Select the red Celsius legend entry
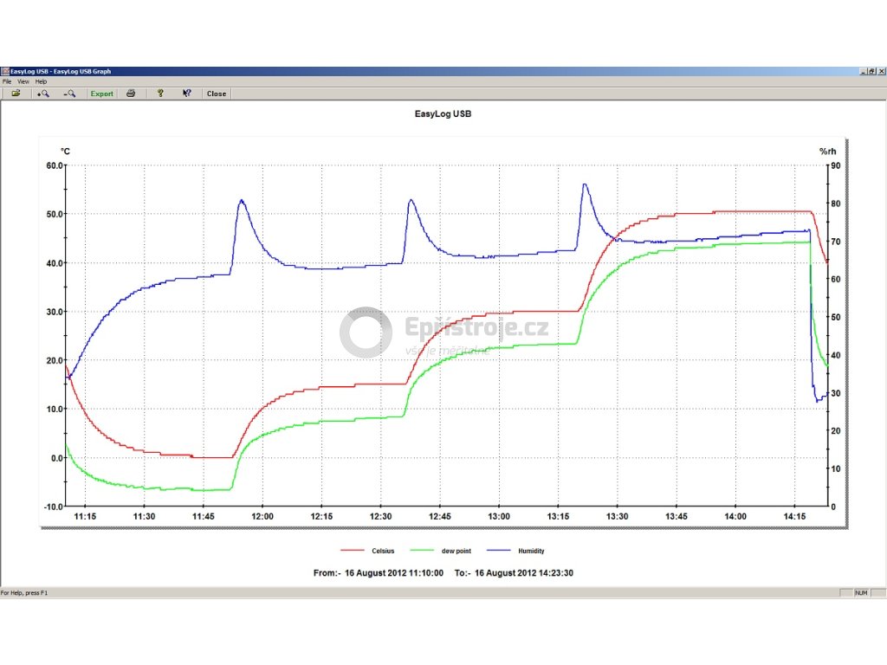This screenshot has height=665, width=887. click(382, 551)
